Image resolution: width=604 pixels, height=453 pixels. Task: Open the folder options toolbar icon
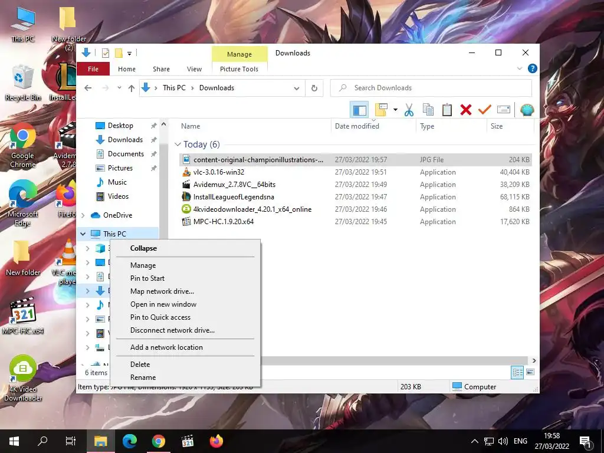tap(381, 110)
